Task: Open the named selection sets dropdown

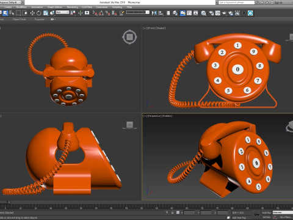Action: (137, 12)
